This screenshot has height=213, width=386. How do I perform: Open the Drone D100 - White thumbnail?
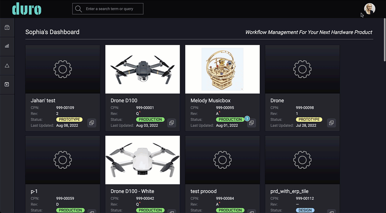(x=142, y=160)
